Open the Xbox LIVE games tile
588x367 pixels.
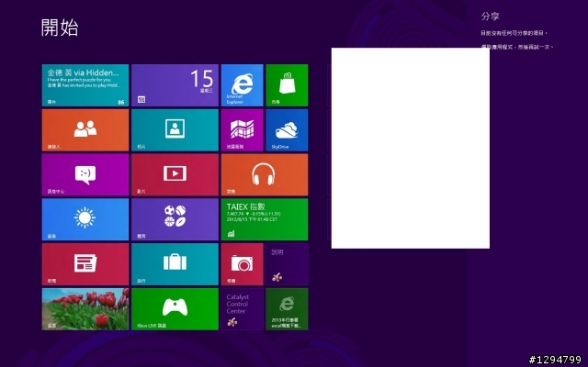[x=175, y=309]
